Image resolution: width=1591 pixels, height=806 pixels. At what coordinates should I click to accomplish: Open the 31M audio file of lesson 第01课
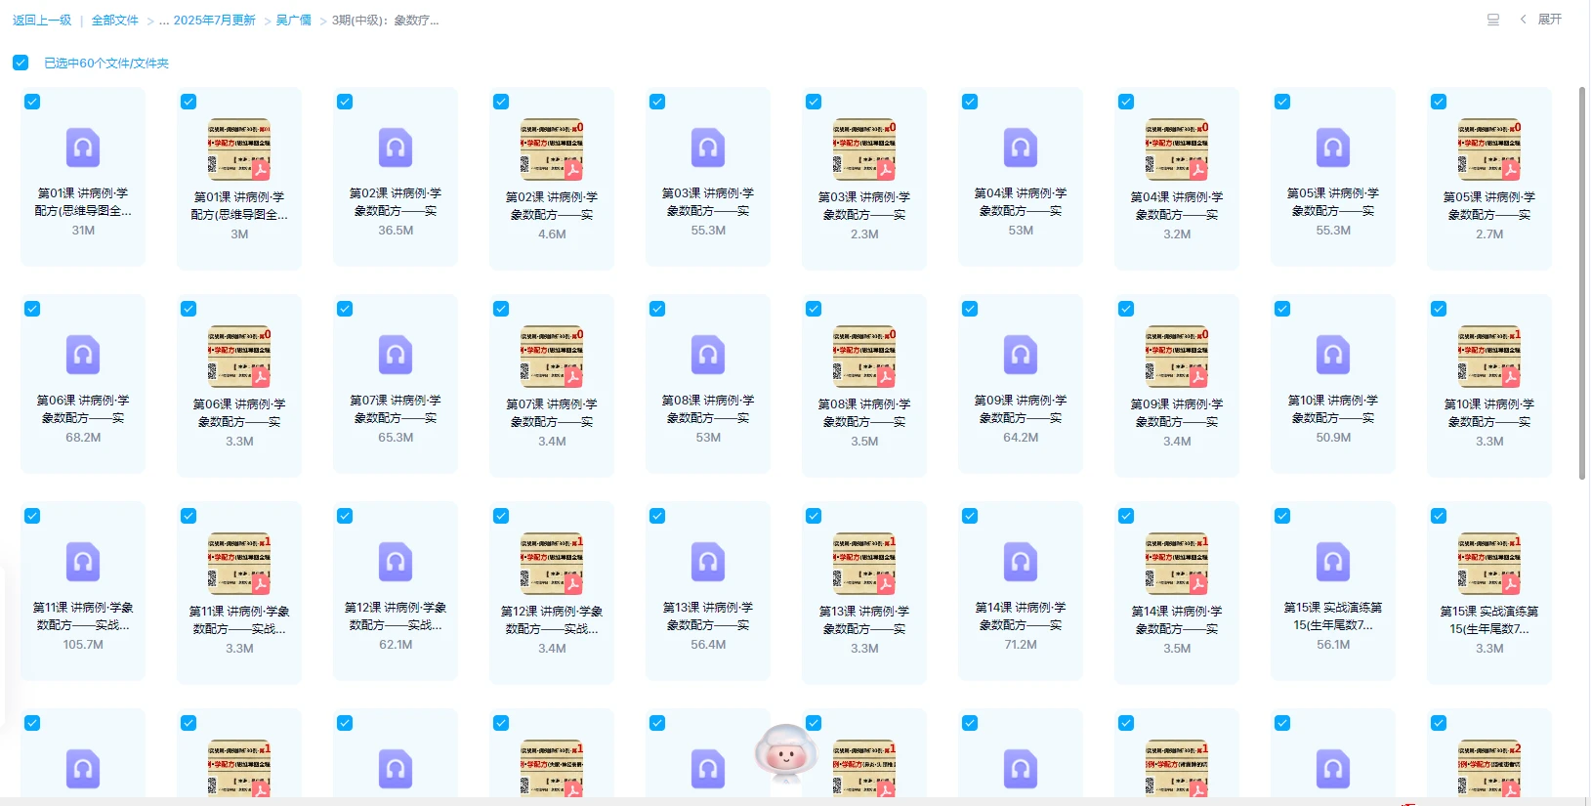pyautogui.click(x=83, y=148)
